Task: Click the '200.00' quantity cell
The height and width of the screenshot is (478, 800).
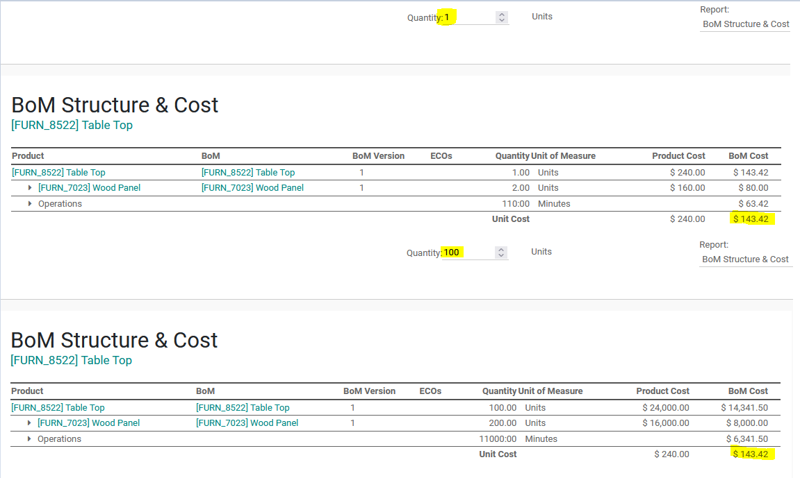Action: pyautogui.click(x=503, y=423)
